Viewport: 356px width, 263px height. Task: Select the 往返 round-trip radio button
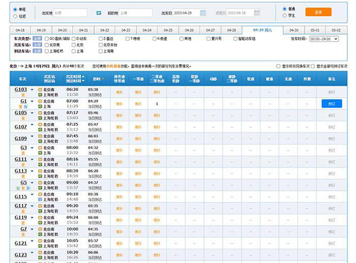[x=15, y=15]
